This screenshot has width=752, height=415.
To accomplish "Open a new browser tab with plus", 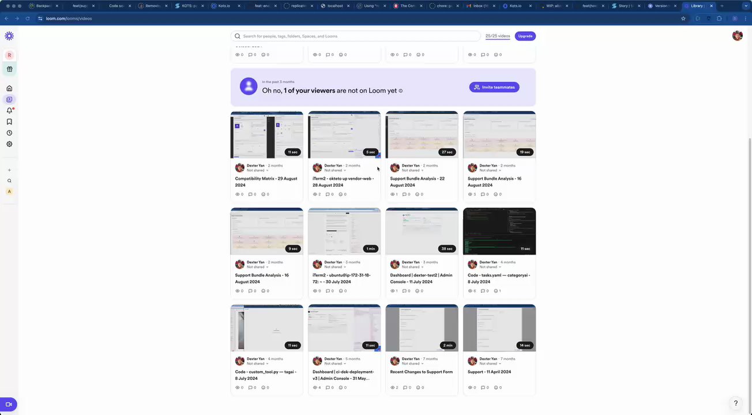I will pos(721,6).
